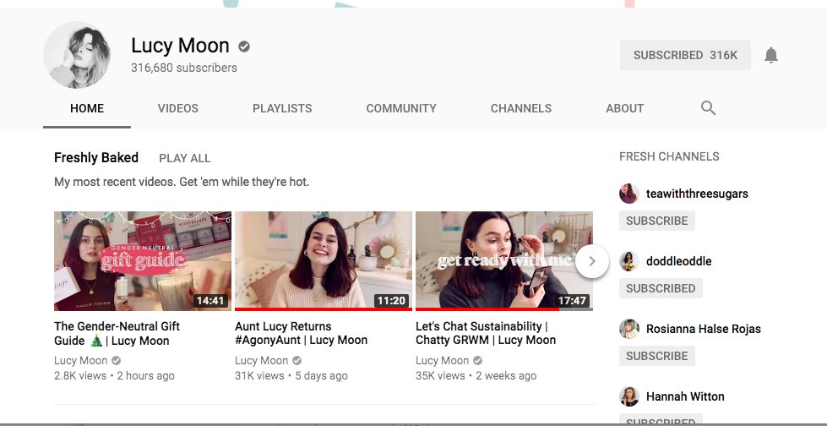Viewport: 827px width, 426px height.
Task: Open Hannah Witton channel name
Action: [x=685, y=396]
